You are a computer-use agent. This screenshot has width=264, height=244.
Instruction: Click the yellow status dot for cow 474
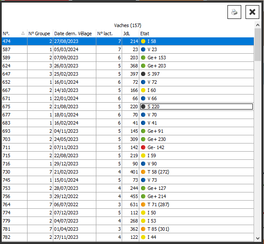click(143, 41)
